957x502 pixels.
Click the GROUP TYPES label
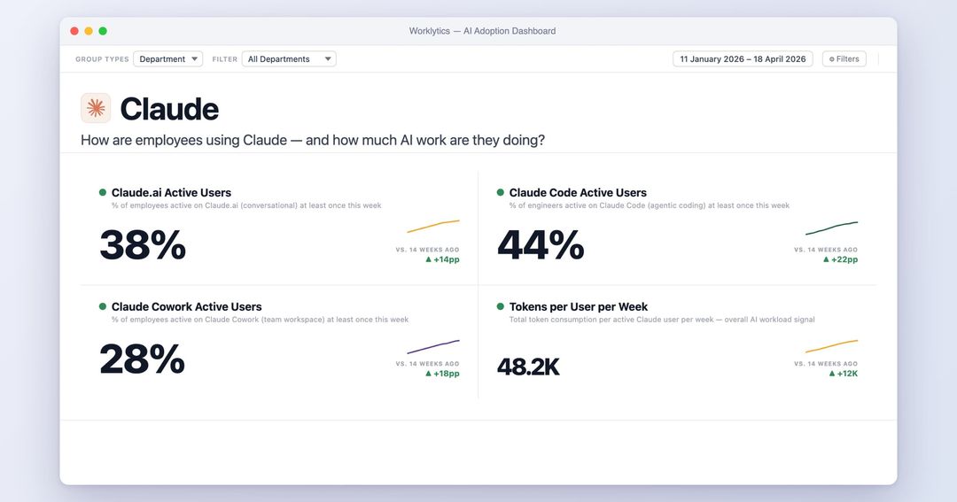pyautogui.click(x=102, y=59)
